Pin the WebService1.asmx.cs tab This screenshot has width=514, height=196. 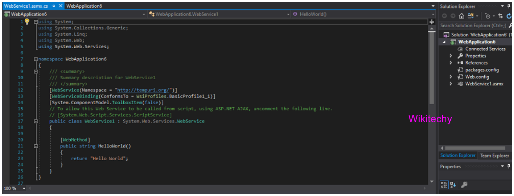tap(54, 6)
